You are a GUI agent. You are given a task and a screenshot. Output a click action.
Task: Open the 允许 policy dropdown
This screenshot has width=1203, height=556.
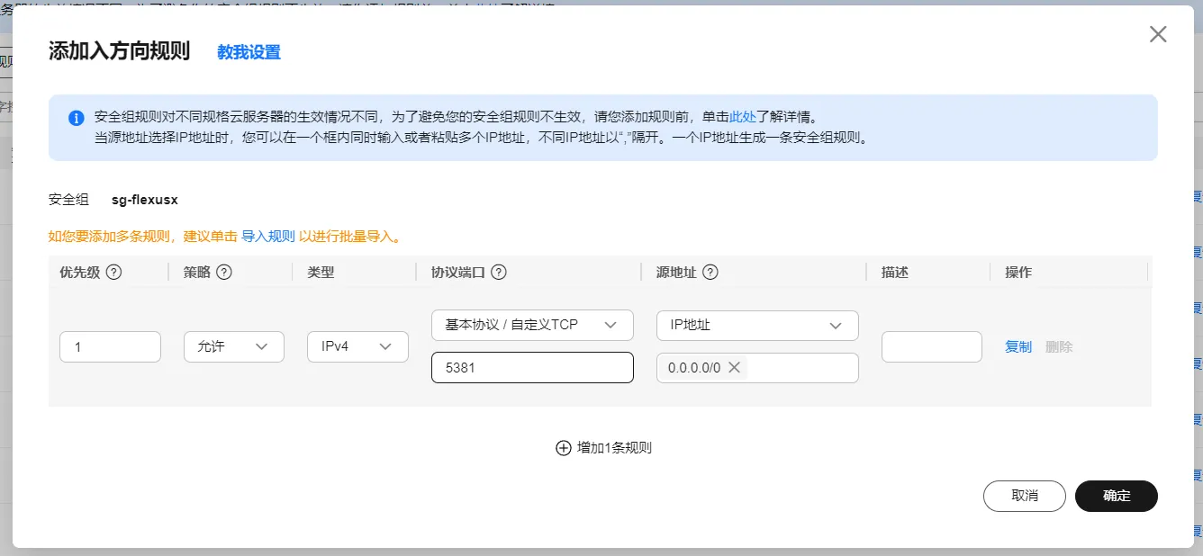(x=233, y=347)
